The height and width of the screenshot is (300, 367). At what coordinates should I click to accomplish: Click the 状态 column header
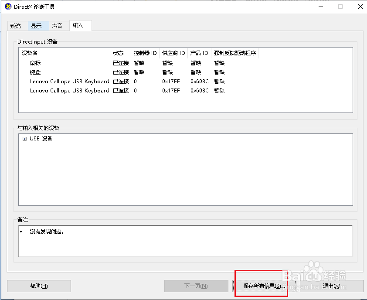click(118, 53)
